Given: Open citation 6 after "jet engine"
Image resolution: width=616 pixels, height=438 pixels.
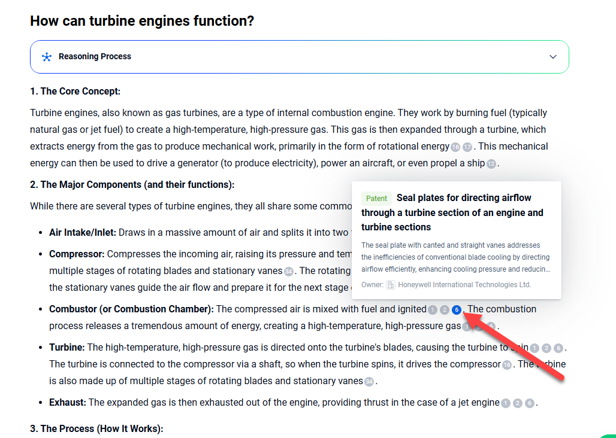Looking at the screenshot, I should point(530,403).
